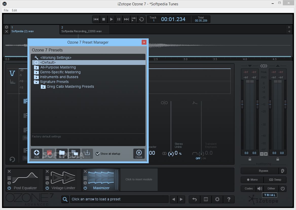Stop playback in transport bar
Viewport: 296px width, 210px height.
coord(104,19)
